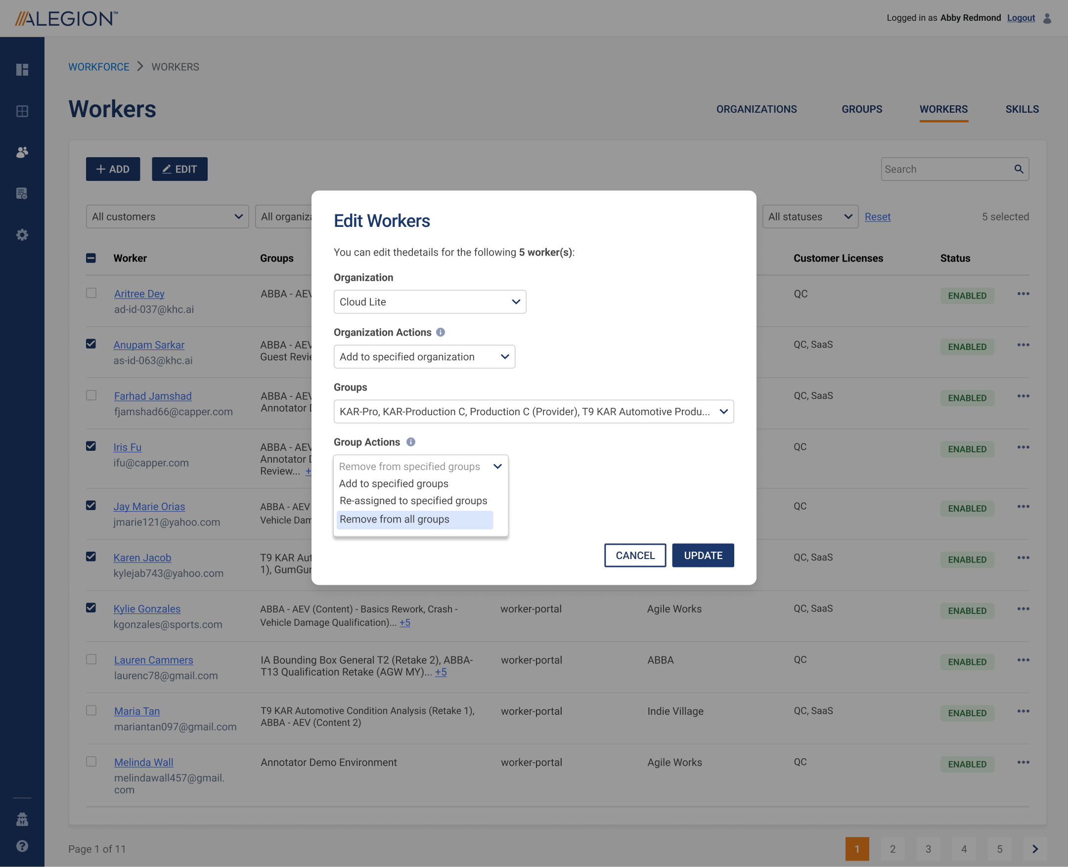Open row actions menu for Anupam Sarkar
This screenshot has width=1068, height=867.
coord(1023,345)
